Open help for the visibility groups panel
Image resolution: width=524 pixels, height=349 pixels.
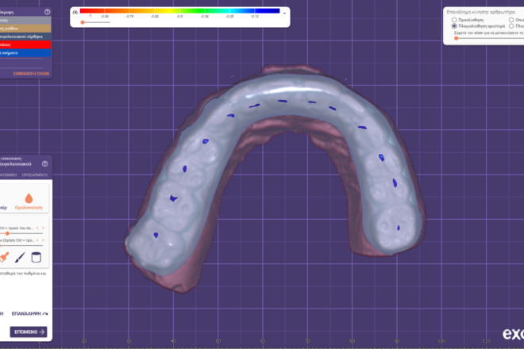pyautogui.click(x=47, y=12)
